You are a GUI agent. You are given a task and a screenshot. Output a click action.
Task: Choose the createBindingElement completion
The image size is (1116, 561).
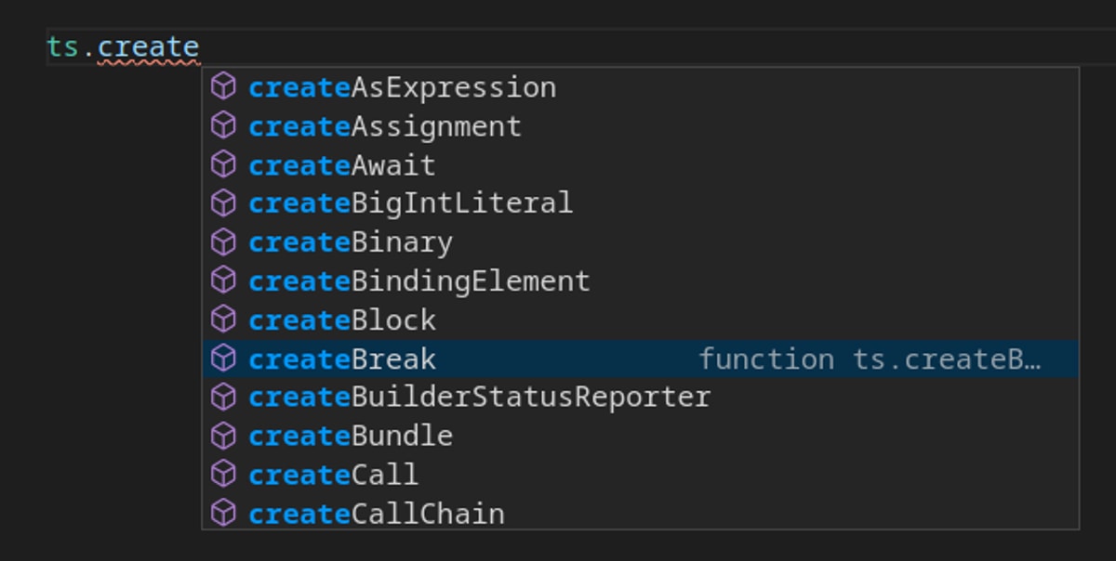click(x=418, y=281)
